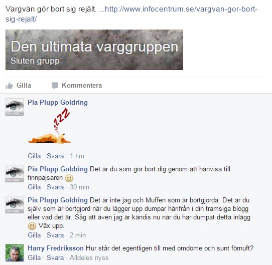Viewport: 272px width, 265px height.
Task: Click the eye avatar beside the Muffen comment
Action: pos(15,204)
